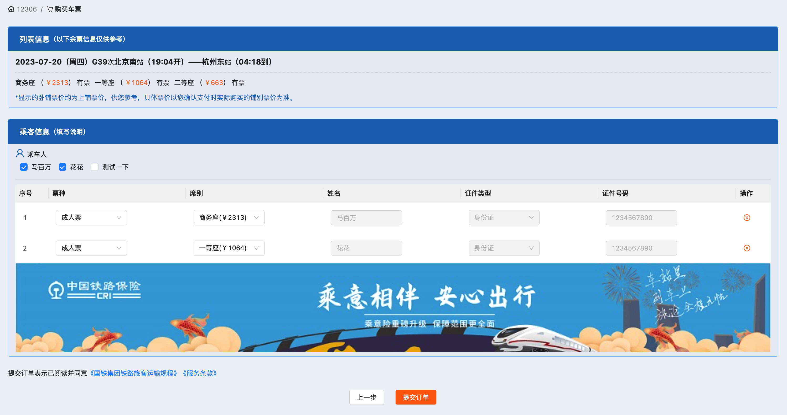
Task: Open the 服务条款 link
Action: pos(200,373)
